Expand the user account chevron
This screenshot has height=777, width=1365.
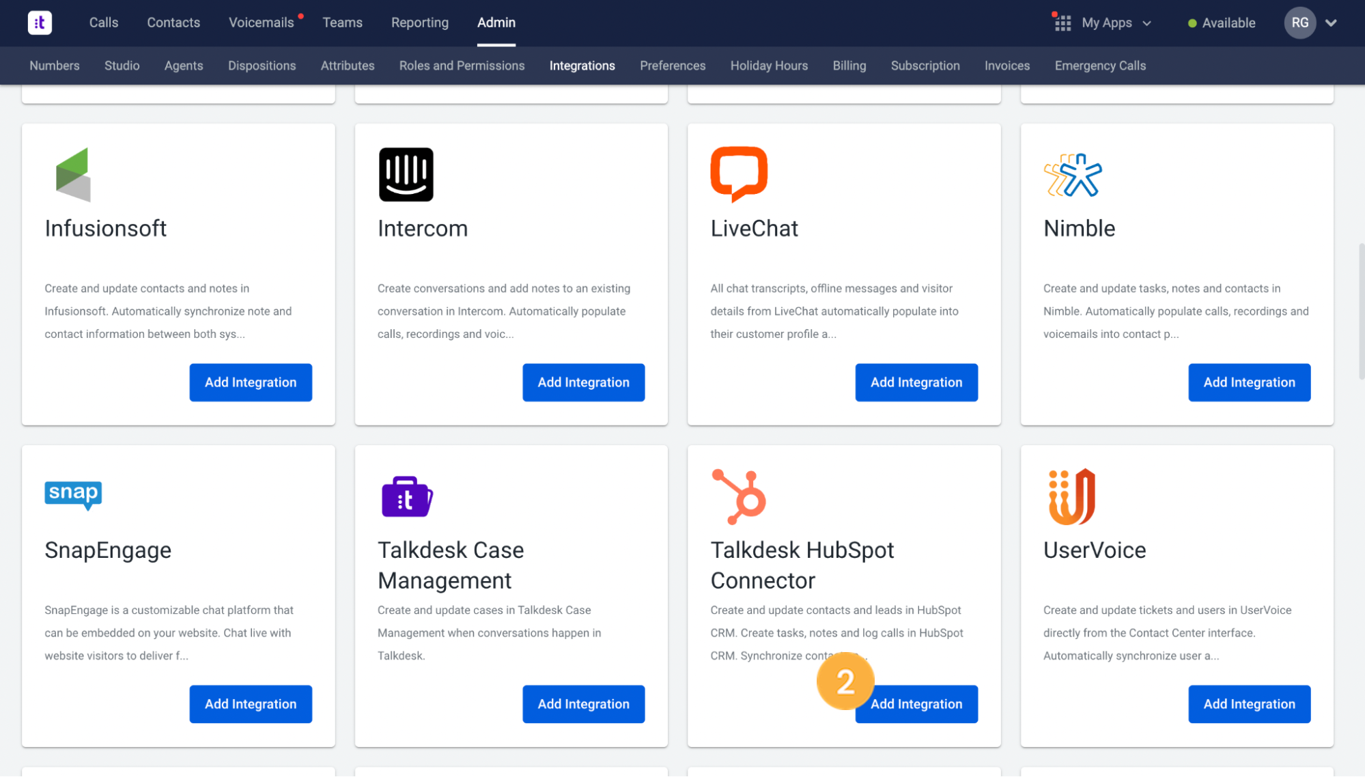(1331, 23)
